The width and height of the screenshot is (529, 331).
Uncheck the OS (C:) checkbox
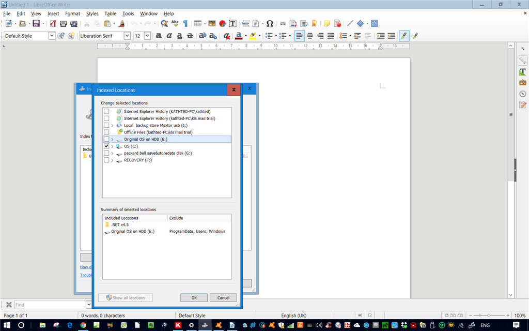pos(106,146)
